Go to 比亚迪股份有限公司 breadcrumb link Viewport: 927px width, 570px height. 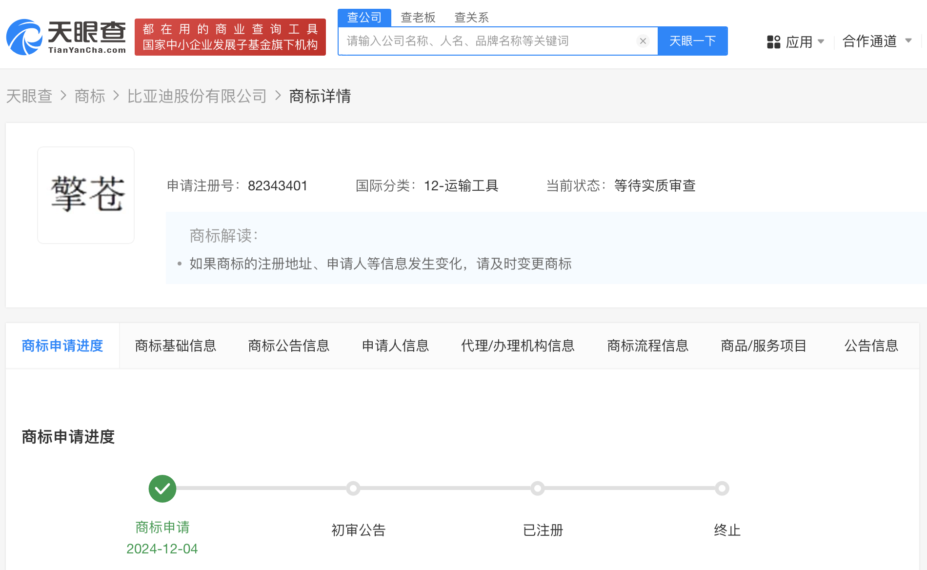[x=197, y=96]
